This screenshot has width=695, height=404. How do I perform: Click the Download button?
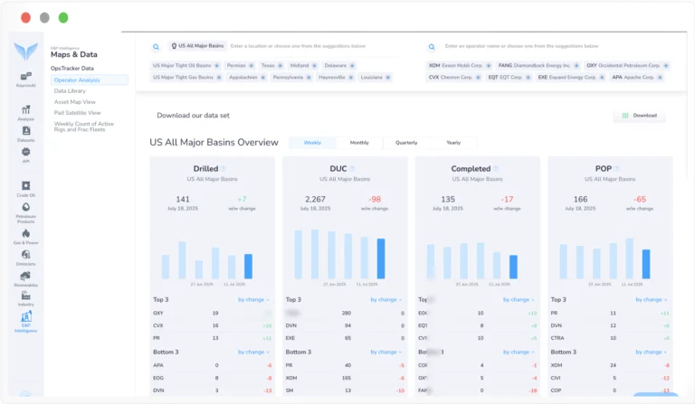639,116
